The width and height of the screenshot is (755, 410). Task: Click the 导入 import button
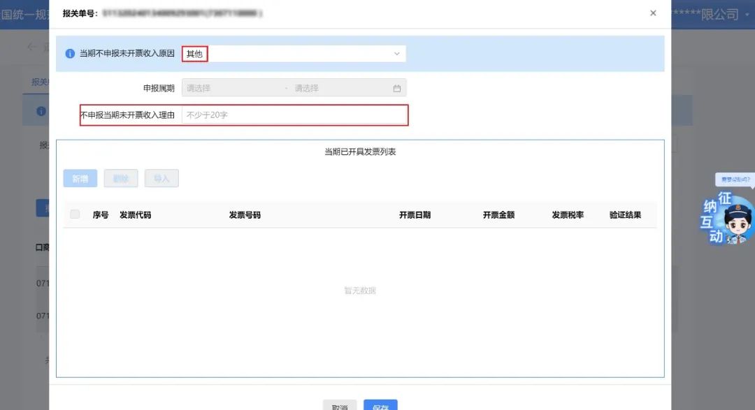(161, 178)
